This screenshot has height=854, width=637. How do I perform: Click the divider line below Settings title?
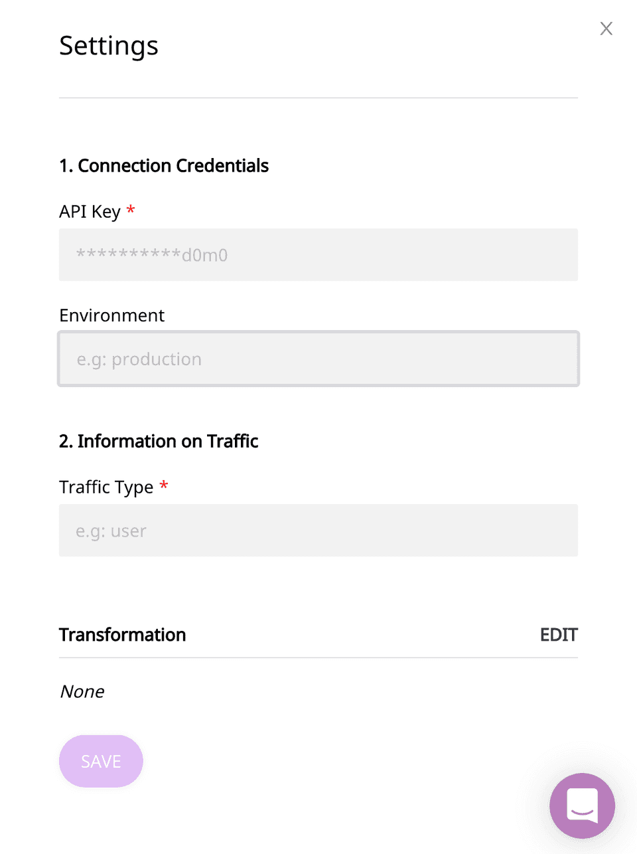tap(318, 98)
